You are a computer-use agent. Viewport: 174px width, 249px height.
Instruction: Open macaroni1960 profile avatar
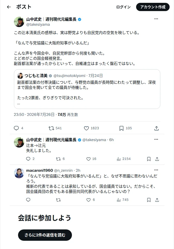click(x=19, y=173)
